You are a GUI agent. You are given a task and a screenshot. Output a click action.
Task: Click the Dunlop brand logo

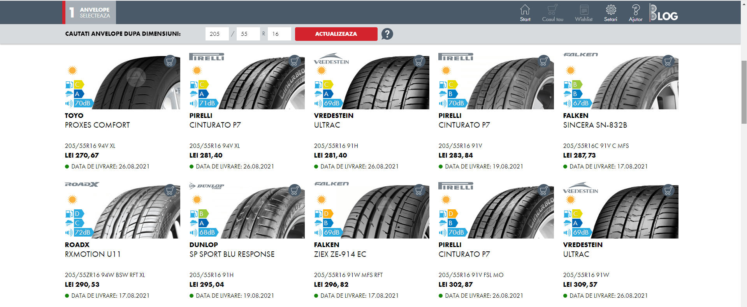pyautogui.click(x=207, y=186)
